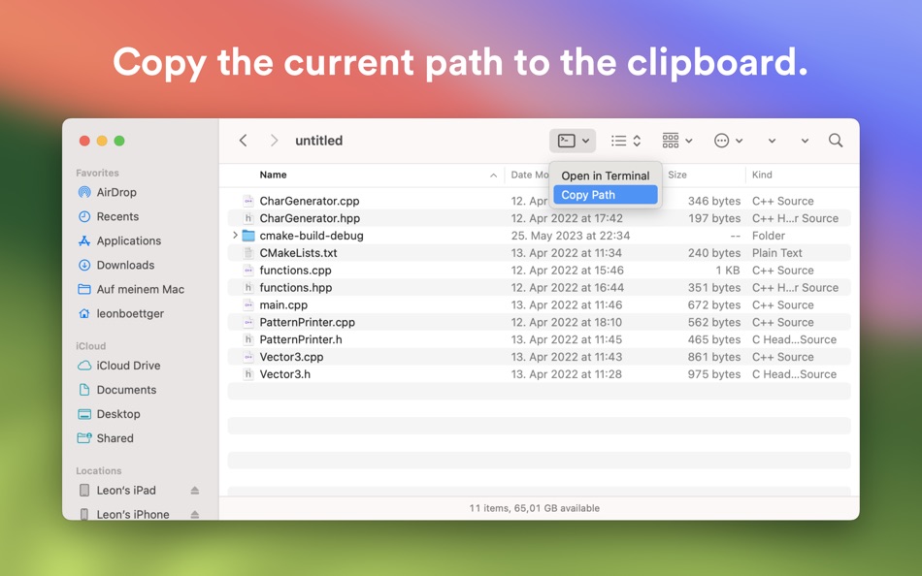
Task: Expand the action menu dropdown arrow
Action: tap(740, 141)
